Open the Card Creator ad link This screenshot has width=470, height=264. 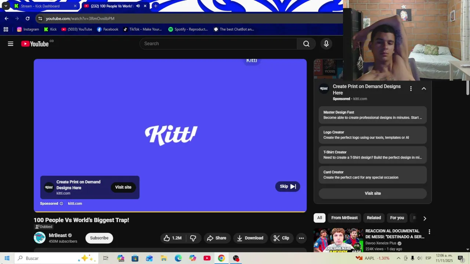pyautogui.click(x=373, y=175)
